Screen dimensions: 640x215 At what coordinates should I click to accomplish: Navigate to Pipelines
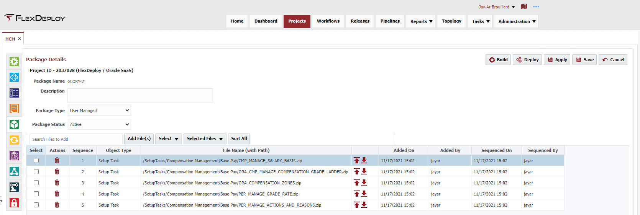click(390, 21)
